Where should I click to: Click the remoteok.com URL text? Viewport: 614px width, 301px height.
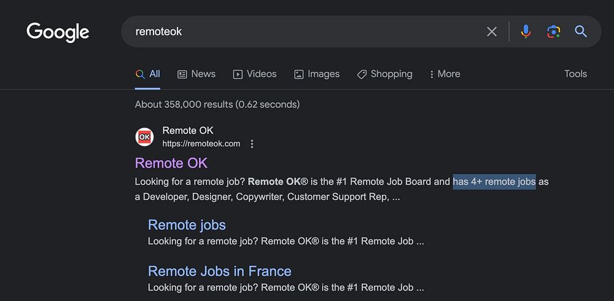pos(201,144)
